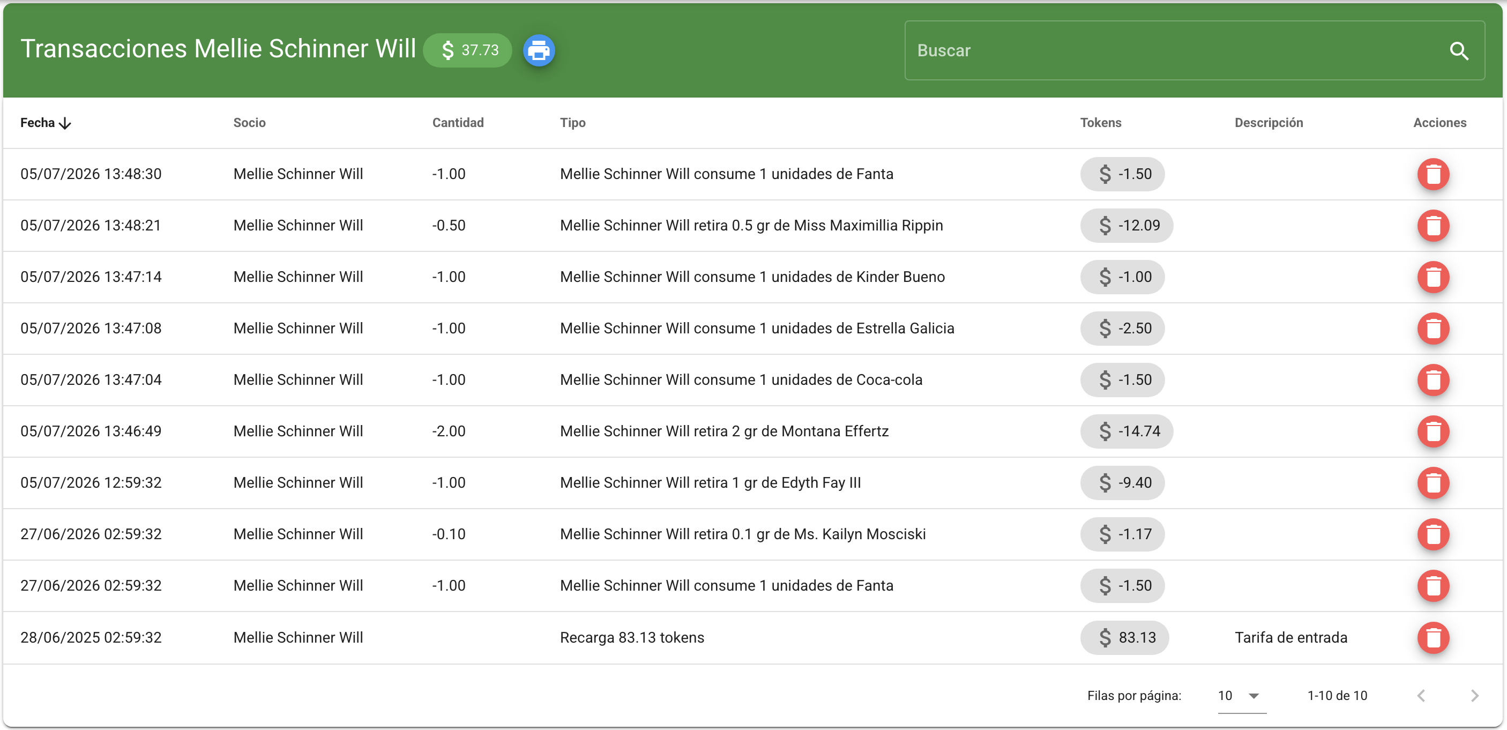Go to the previous page arrow
This screenshot has width=1507, height=730.
1421,696
